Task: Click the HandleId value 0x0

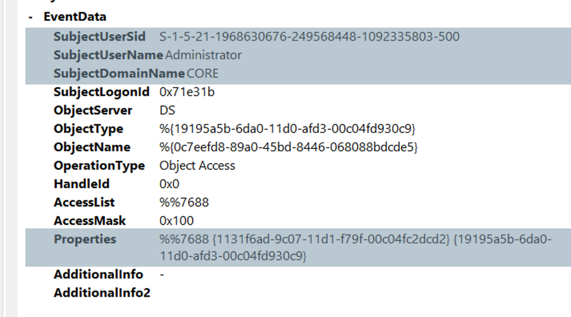Action: [x=169, y=184]
